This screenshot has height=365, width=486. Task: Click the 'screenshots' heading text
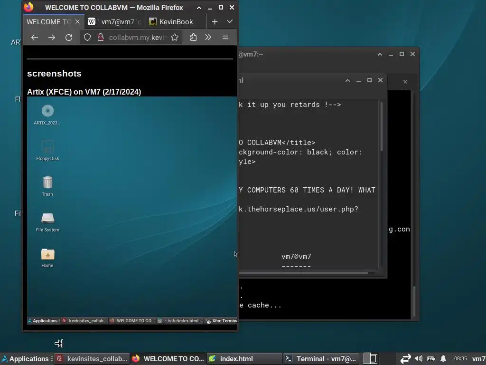54,74
